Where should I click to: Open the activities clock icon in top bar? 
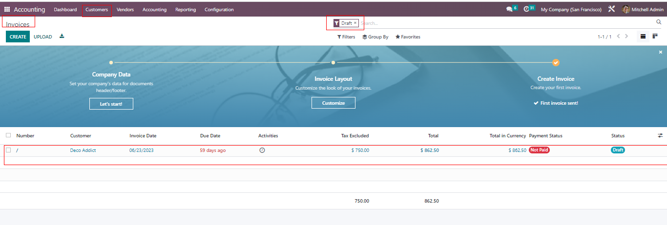point(526,9)
